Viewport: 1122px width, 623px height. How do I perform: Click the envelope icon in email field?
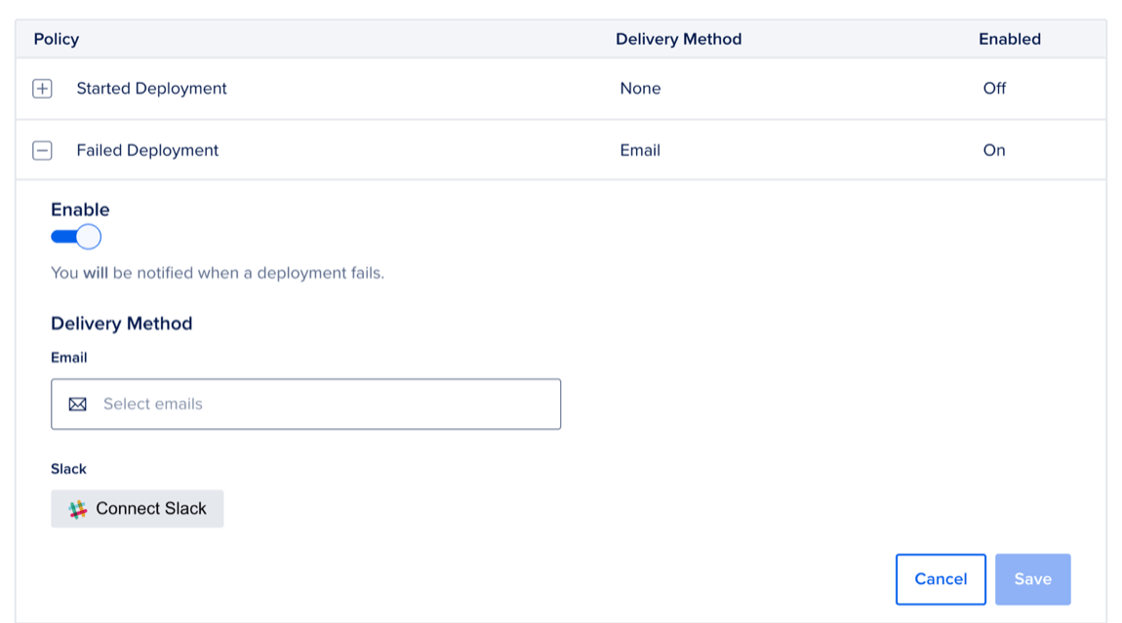tap(78, 405)
